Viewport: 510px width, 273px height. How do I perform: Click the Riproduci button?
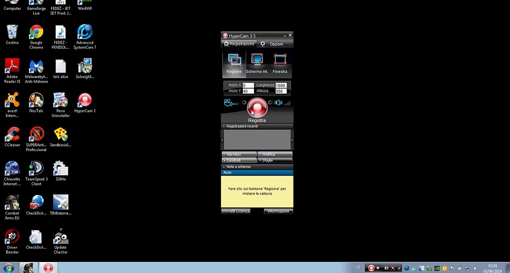[239, 154]
